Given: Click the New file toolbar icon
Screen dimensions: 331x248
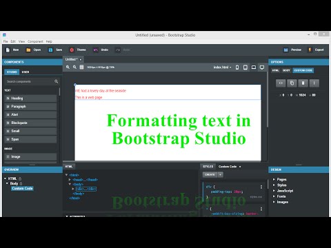Looking at the screenshot, I should [8, 50].
